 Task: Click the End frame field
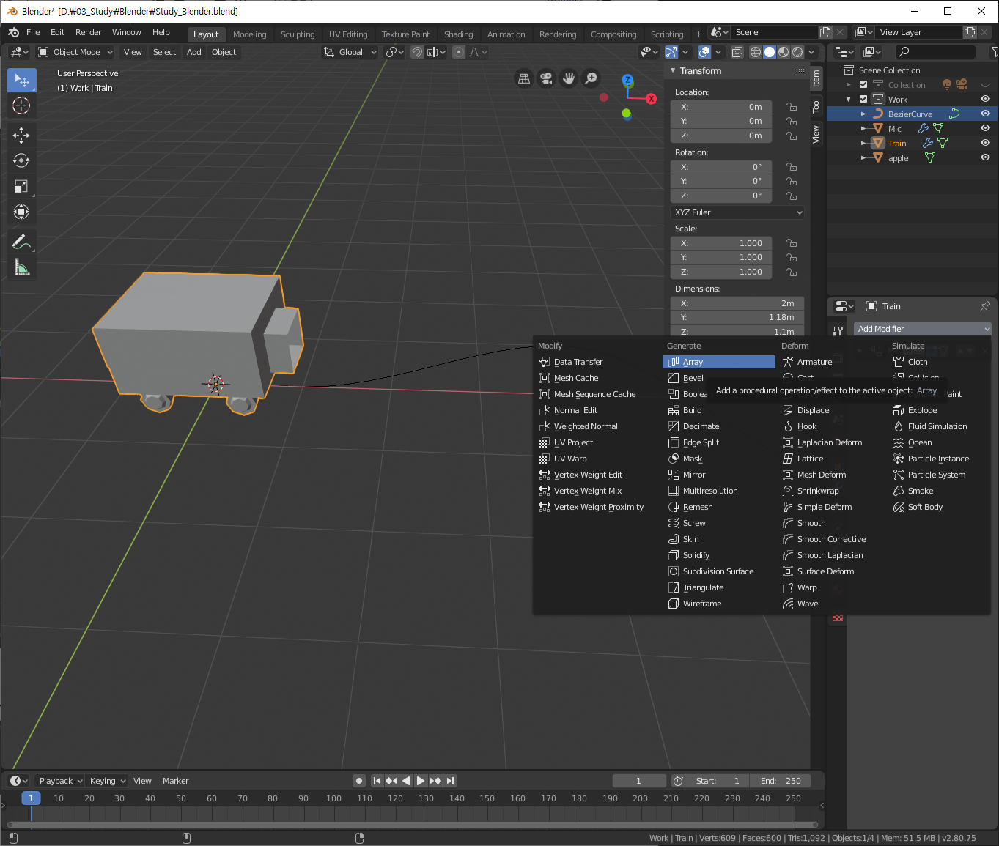point(781,781)
